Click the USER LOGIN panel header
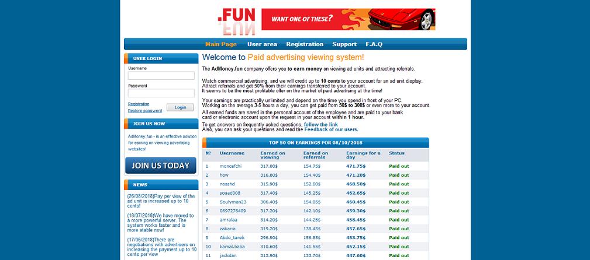590x260 pixels. 161,58
